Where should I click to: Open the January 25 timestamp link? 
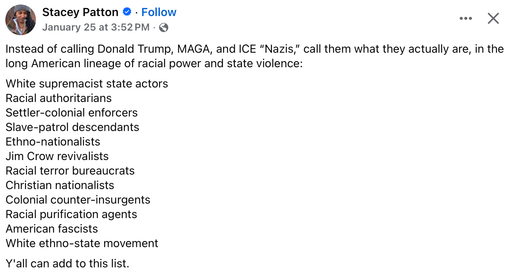96,27
